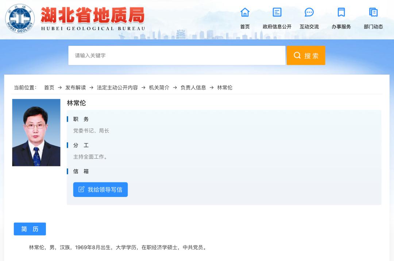Click the 政府信息公开 document icon
Screen dimensions: 394x261
pos(277,12)
